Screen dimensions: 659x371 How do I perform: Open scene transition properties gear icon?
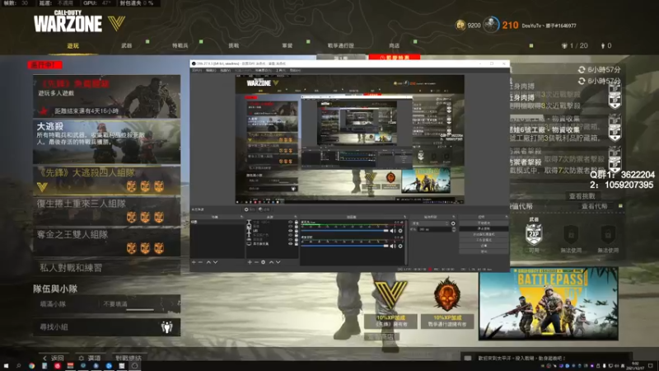click(453, 223)
